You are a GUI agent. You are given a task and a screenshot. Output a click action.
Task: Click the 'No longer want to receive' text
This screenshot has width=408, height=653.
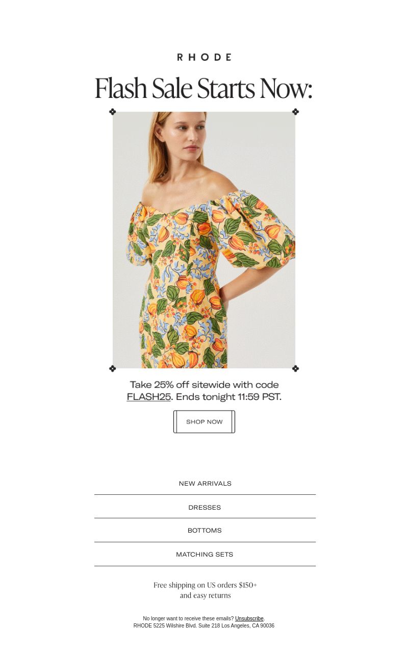188,618
